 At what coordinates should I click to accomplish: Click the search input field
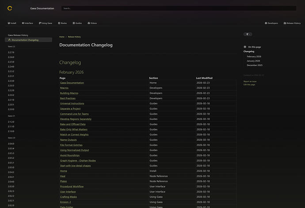179,8
